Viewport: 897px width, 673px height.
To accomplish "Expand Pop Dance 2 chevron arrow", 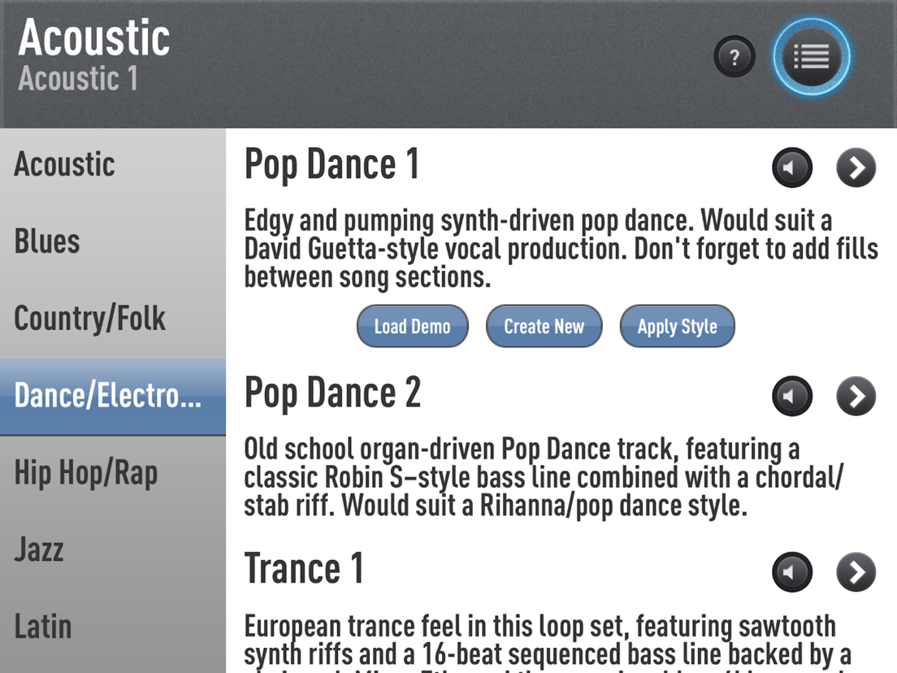I will pos(856,396).
